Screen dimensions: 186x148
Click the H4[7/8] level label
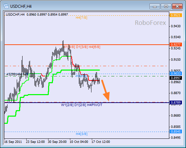pyautogui.click(x=82, y=18)
